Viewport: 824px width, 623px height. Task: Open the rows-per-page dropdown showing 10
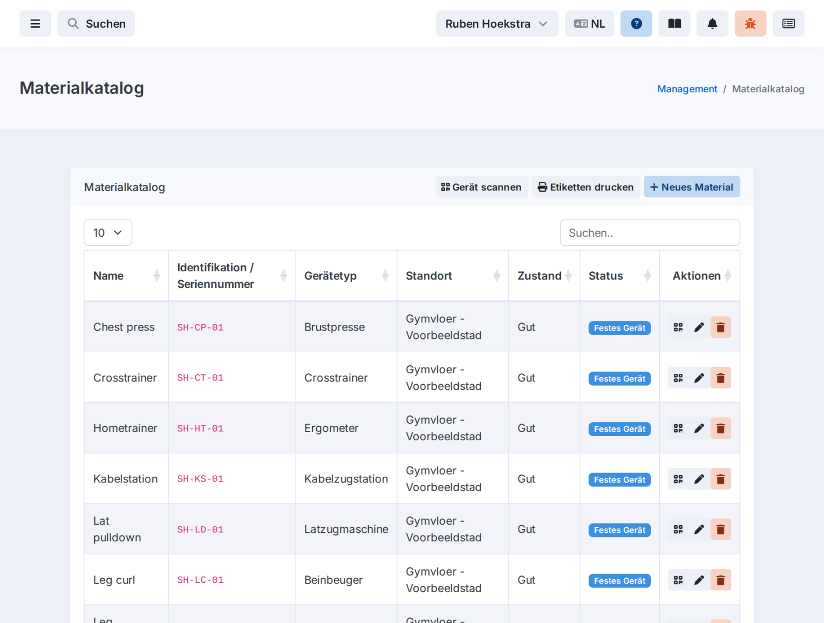tap(108, 233)
